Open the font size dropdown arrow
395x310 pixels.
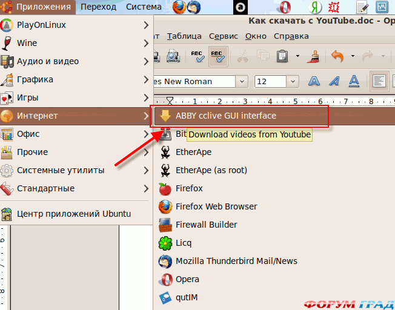point(293,81)
